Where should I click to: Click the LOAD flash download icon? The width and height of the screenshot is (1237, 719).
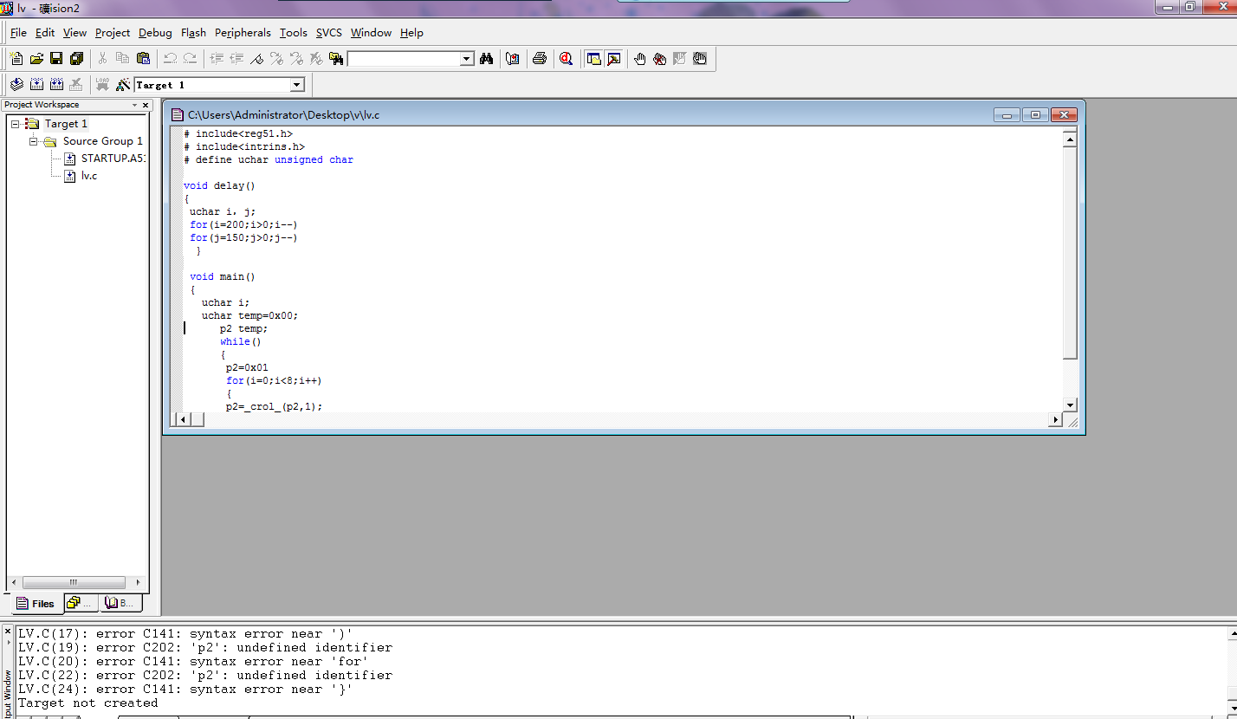(103, 84)
